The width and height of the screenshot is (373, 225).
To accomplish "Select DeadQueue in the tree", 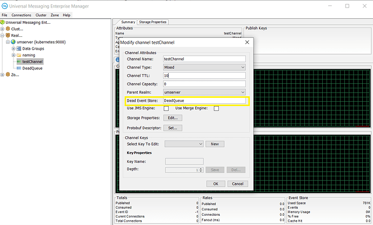I will pos(32,68).
